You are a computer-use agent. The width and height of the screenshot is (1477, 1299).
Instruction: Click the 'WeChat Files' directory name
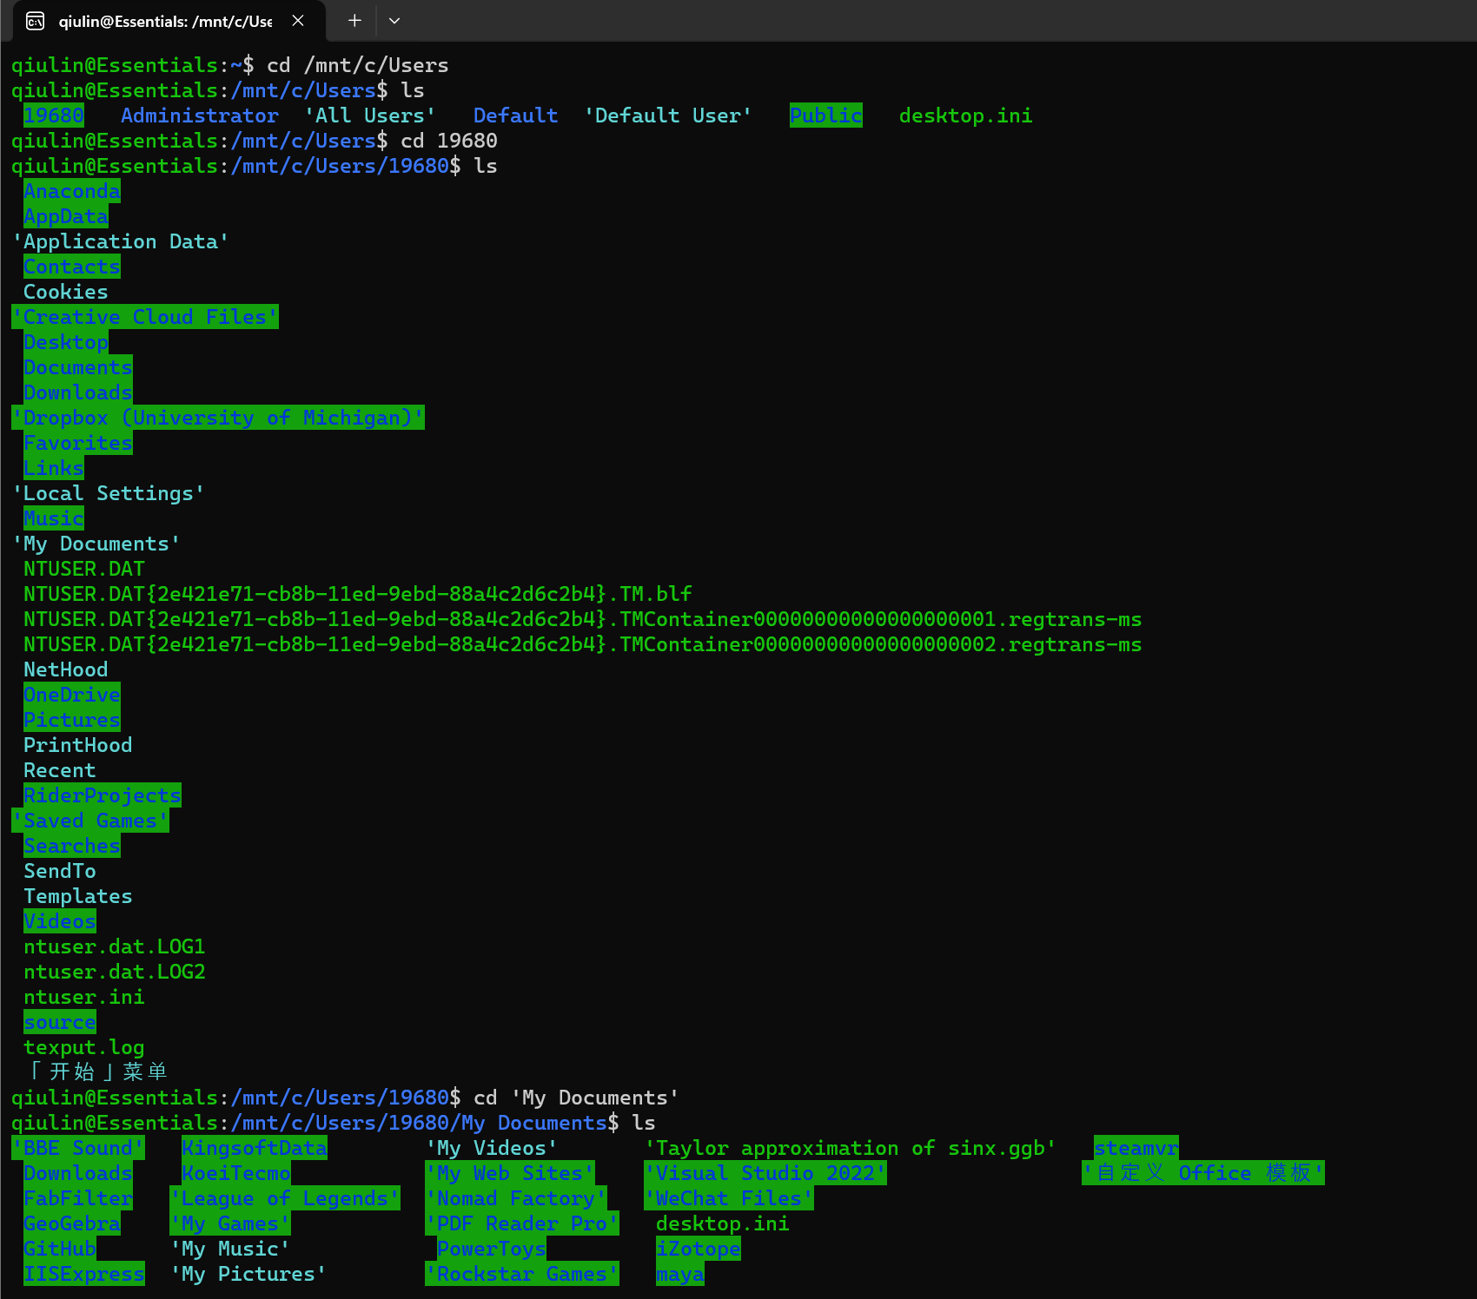pyautogui.click(x=728, y=1198)
